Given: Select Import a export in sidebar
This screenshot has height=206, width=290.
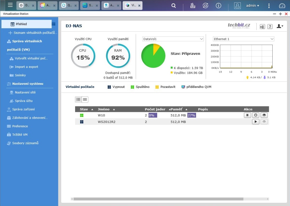Looking at the screenshot, I should [26, 67].
